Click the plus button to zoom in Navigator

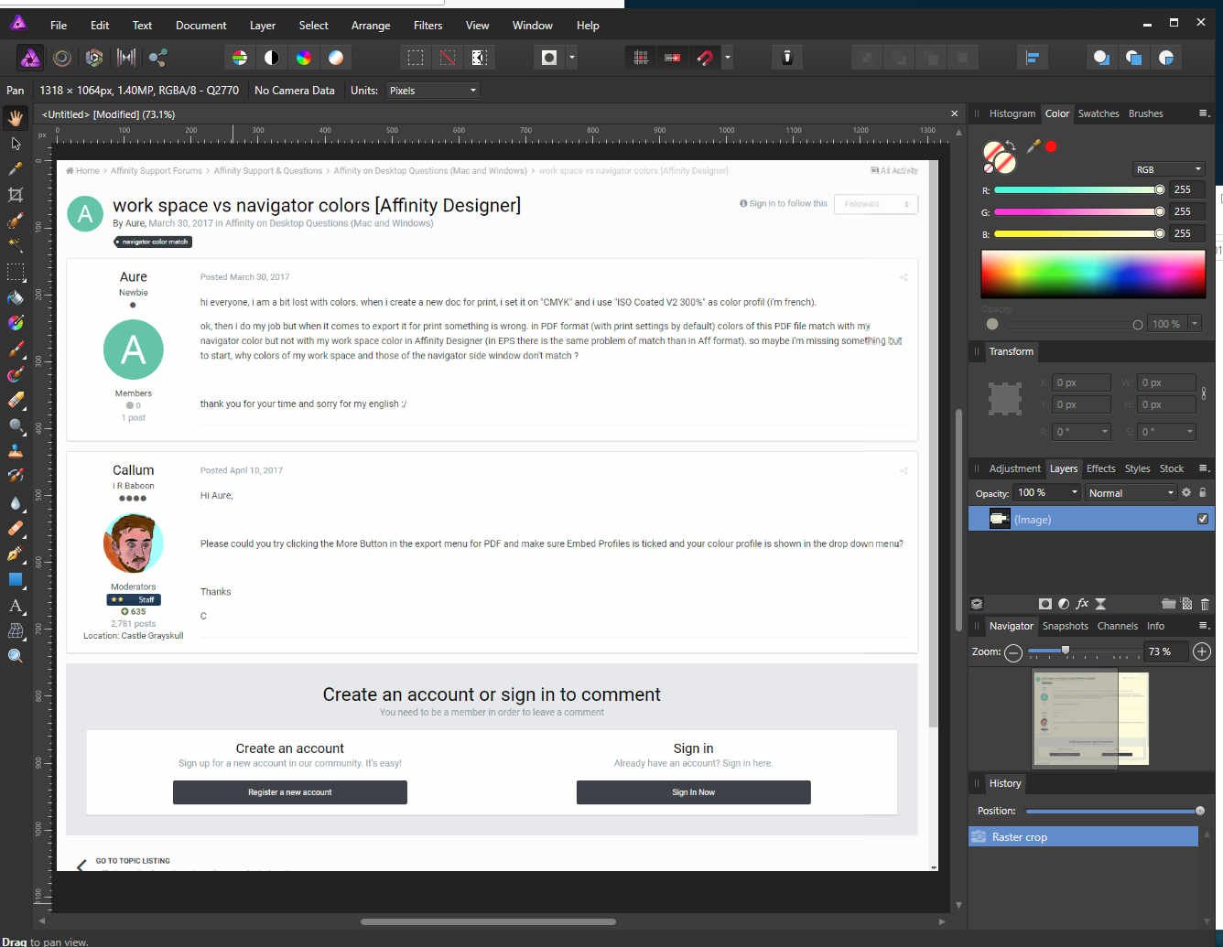(x=1202, y=651)
